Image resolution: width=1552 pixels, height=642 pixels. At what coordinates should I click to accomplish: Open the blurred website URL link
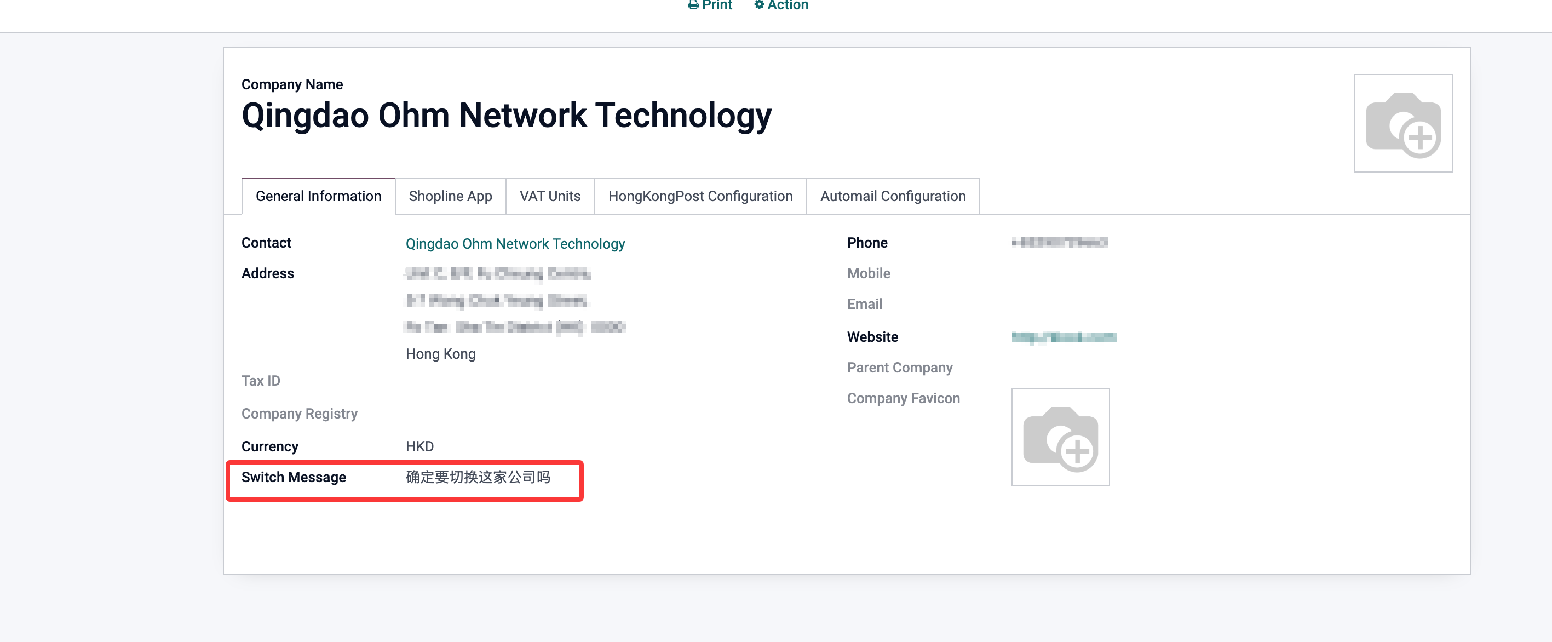click(1064, 337)
